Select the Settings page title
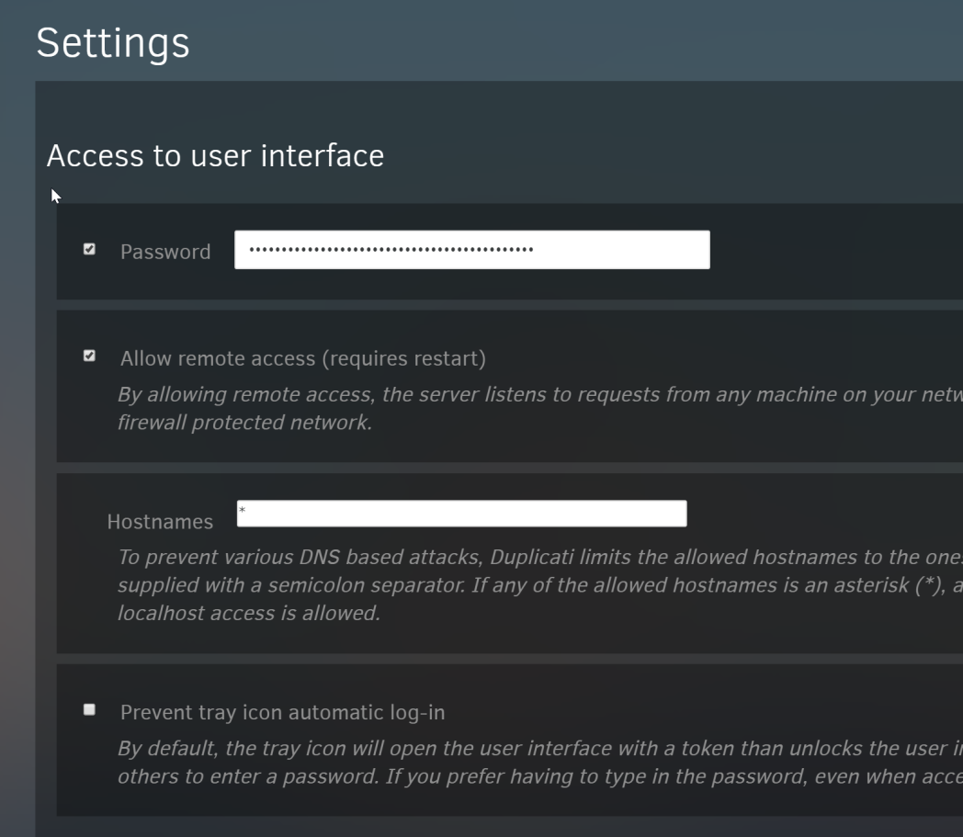Screen dimensions: 963x837 click(x=113, y=42)
